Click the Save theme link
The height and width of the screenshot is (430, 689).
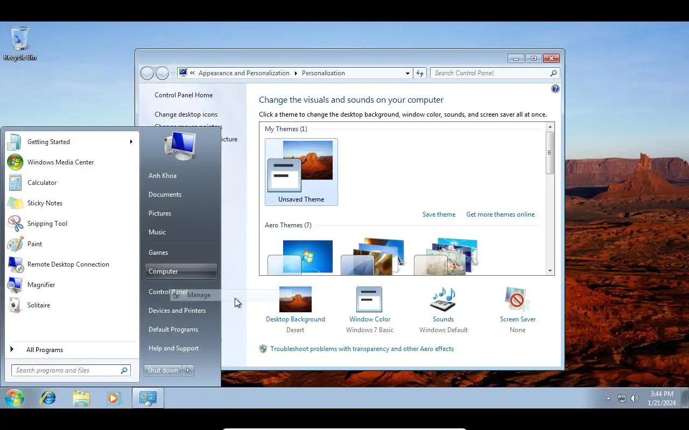(439, 214)
